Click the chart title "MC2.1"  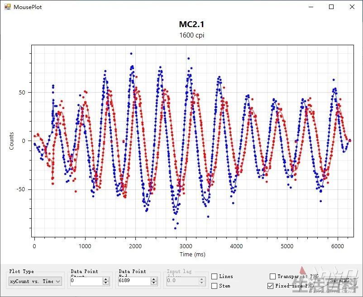192,24
